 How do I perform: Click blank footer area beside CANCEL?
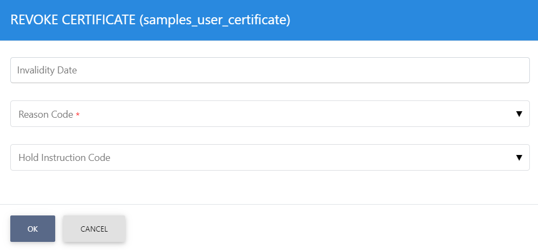point(325,228)
